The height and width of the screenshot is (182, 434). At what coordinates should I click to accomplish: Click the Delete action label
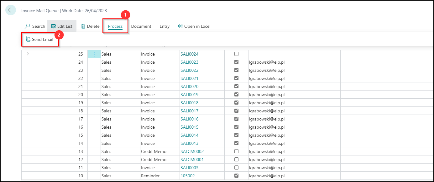pos(93,26)
